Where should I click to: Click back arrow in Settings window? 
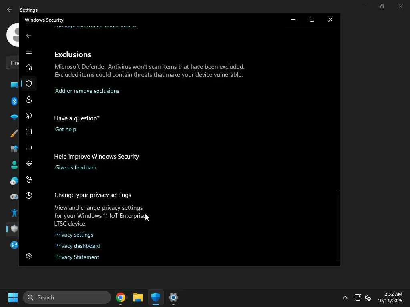click(10, 10)
